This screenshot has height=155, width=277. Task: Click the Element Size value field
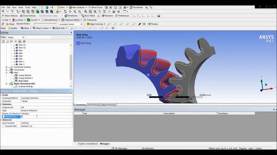click(46, 117)
